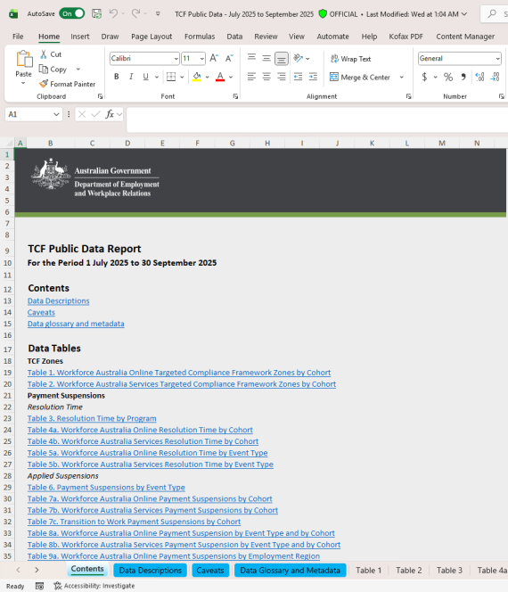Open Accessibility Investigate in status bar

[94, 586]
